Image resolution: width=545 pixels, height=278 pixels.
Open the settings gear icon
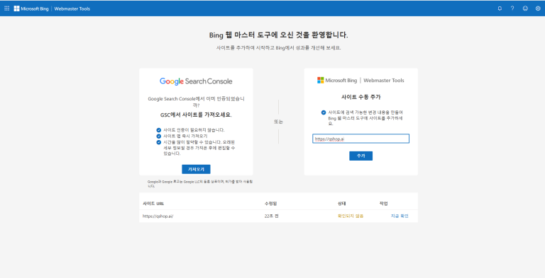point(538,8)
